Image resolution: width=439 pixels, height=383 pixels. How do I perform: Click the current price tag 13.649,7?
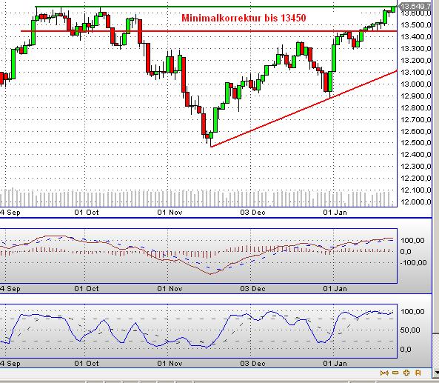pyautogui.click(x=415, y=6)
